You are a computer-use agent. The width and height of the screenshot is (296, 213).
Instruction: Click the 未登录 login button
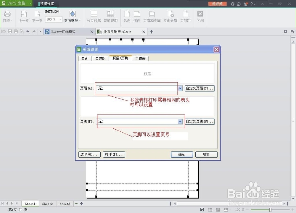pyautogui.click(x=217, y=4)
